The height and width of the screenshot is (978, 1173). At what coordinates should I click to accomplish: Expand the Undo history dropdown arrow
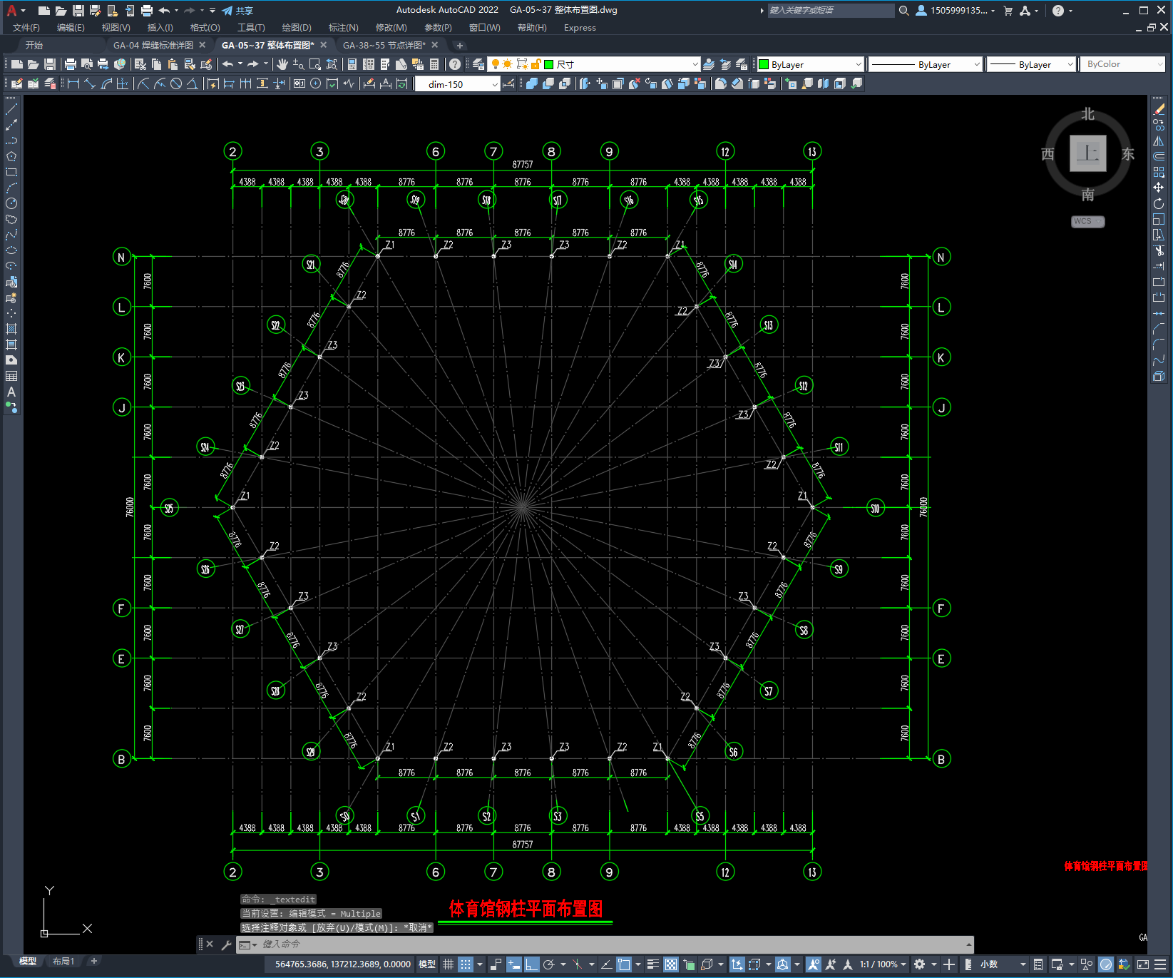240,64
